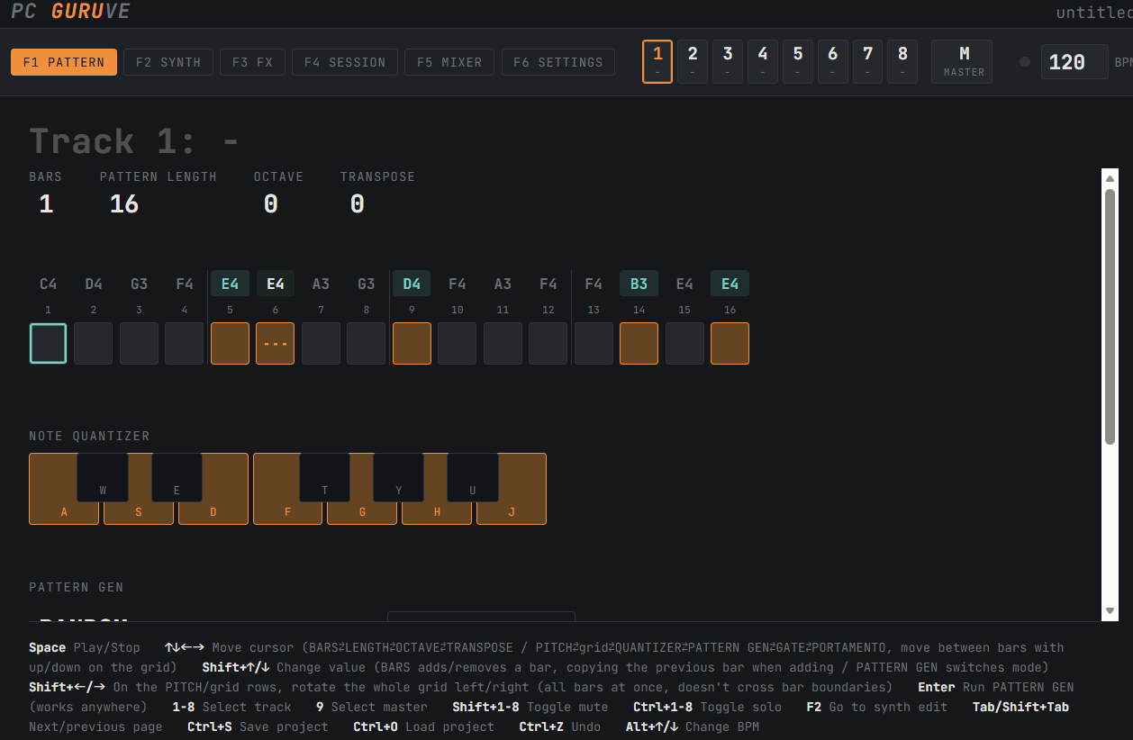Toggle quantizer white key G

tap(362, 511)
